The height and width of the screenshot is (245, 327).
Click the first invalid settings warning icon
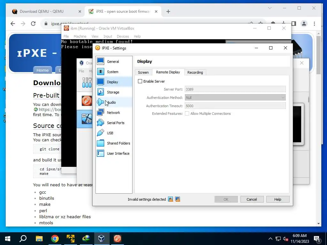(171, 199)
